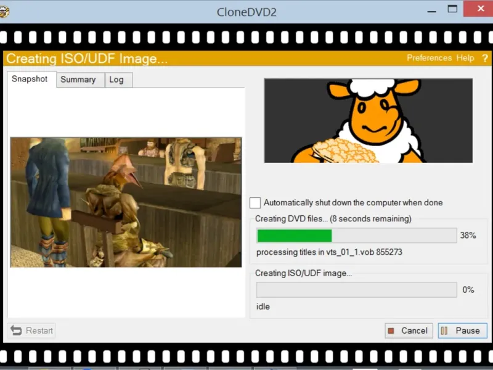Viewport: 493px width, 370px height.
Task: Minimize the CloneDVD2 window
Action: point(432,10)
